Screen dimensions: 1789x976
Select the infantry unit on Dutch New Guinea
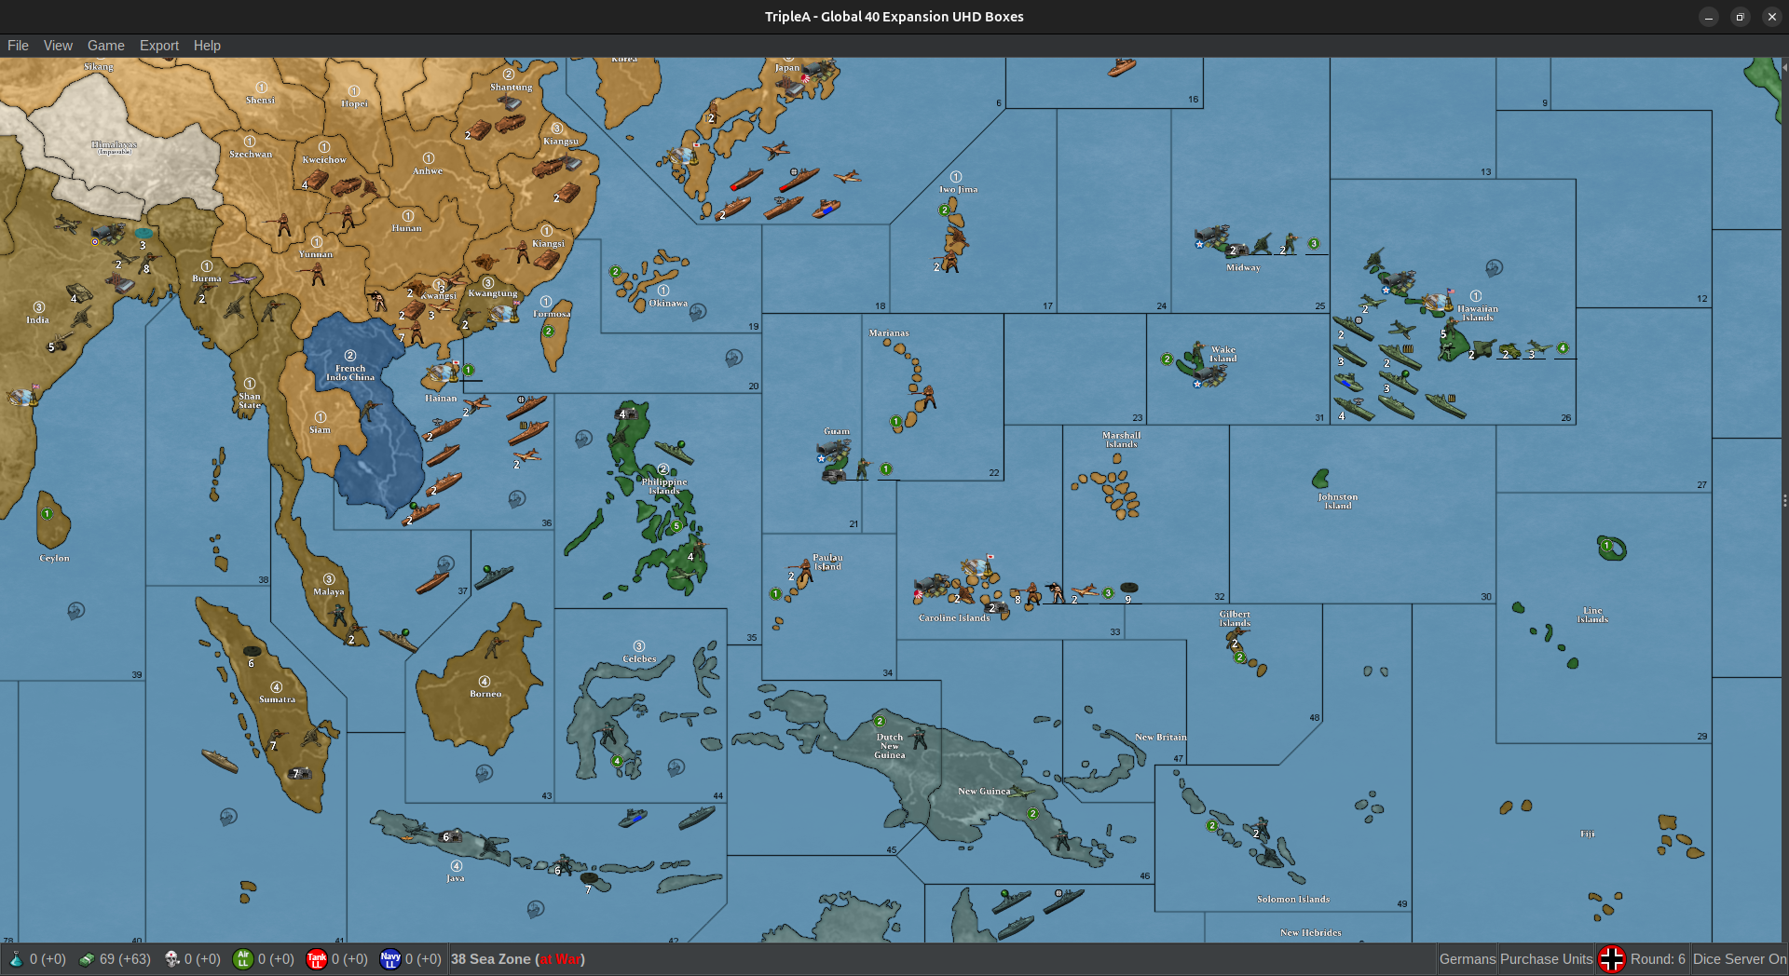pos(920,738)
